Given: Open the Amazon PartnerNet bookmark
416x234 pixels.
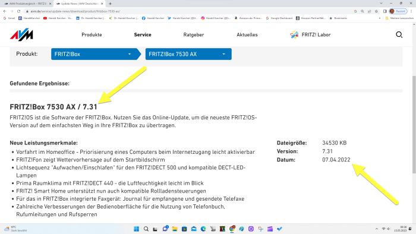Looking at the screenshot, I should coord(311,18).
